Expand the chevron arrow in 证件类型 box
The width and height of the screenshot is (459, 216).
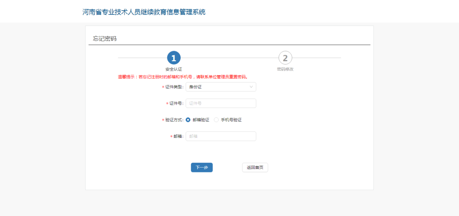coord(251,87)
